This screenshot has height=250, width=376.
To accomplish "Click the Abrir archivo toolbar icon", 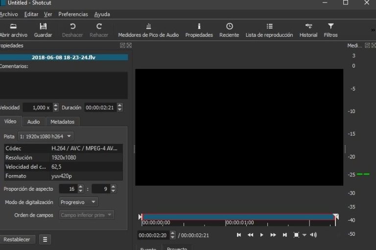I will point(13,26).
